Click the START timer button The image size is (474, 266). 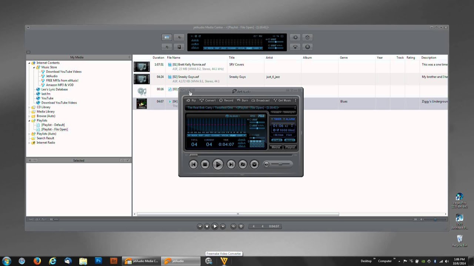(277, 140)
